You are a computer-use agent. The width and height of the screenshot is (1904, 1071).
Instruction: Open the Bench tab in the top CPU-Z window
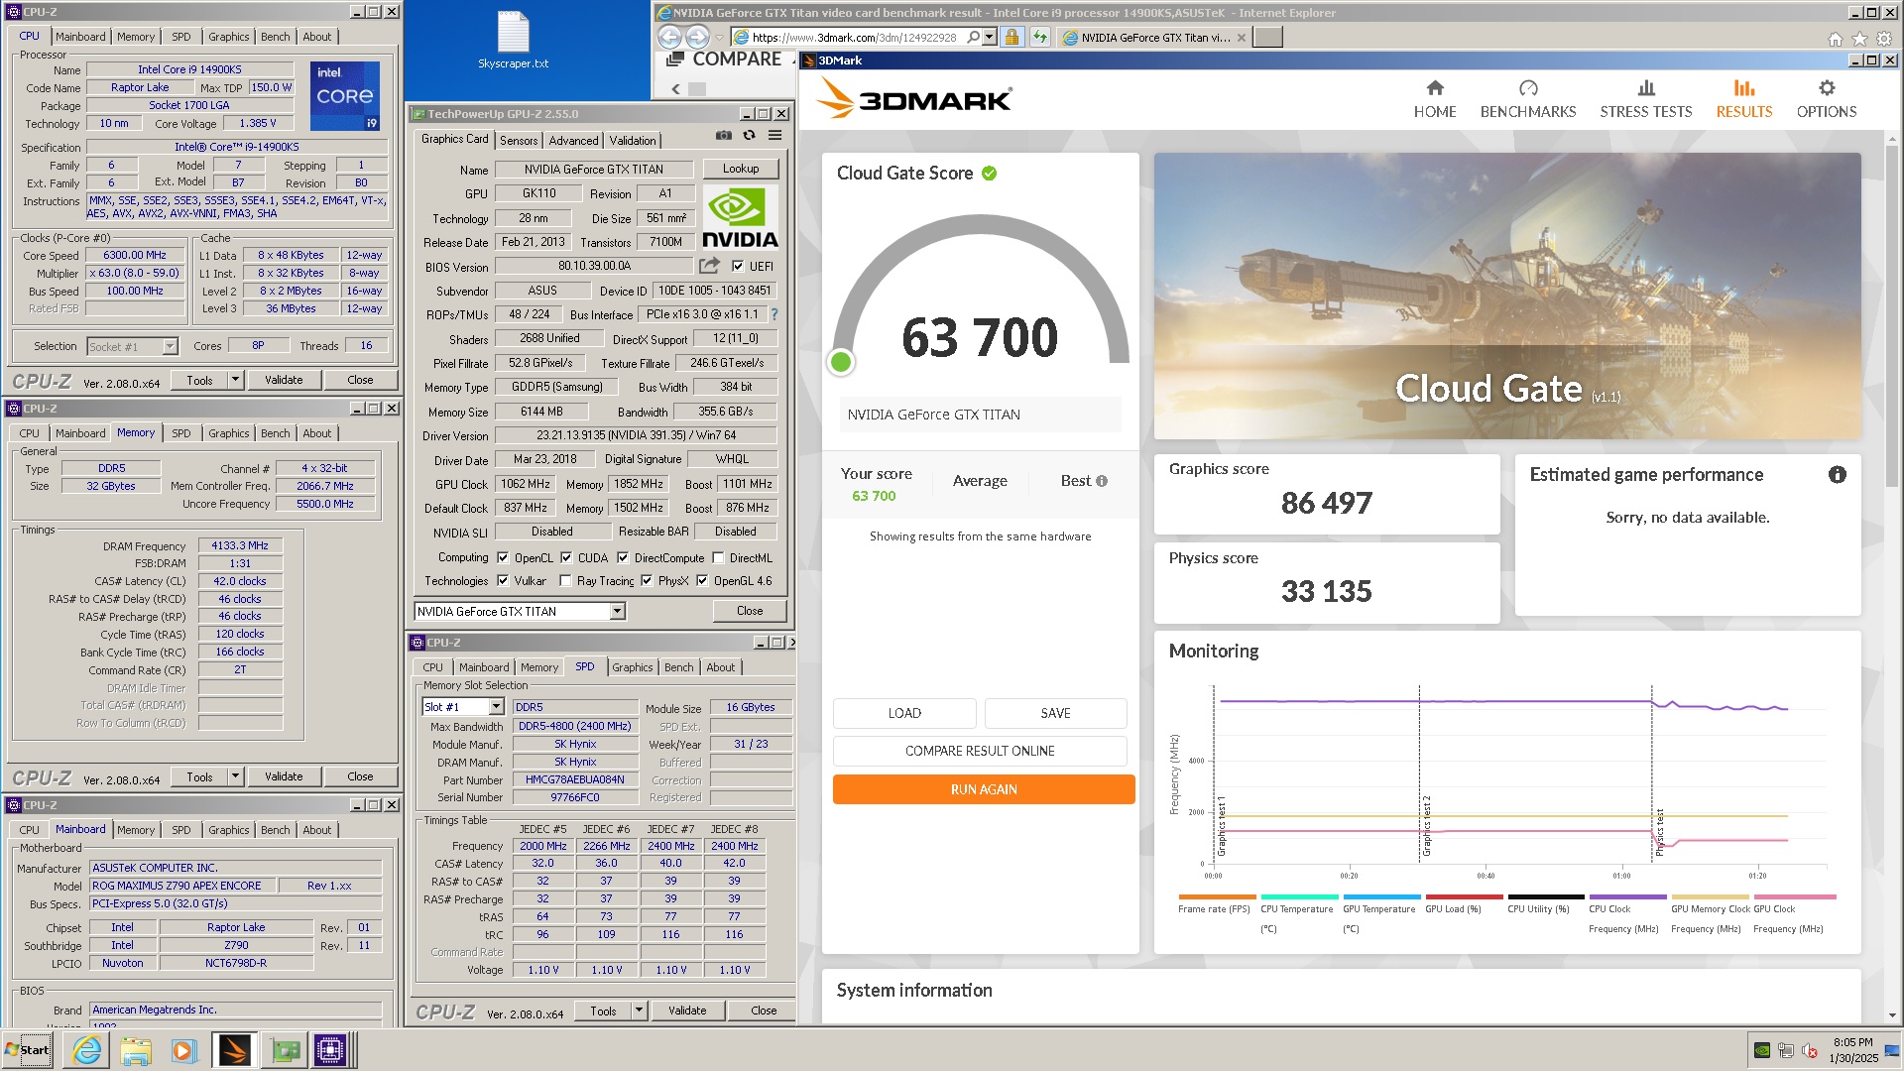pos(276,37)
